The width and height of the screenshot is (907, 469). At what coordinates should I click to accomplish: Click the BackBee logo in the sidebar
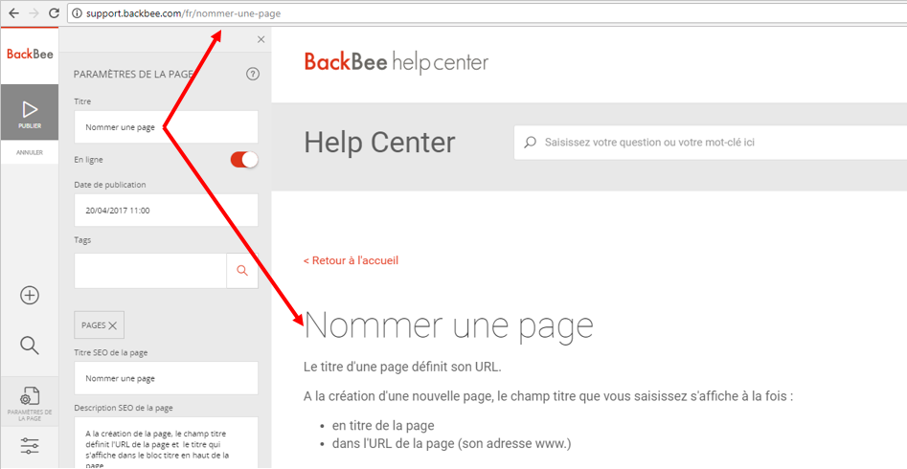click(30, 55)
